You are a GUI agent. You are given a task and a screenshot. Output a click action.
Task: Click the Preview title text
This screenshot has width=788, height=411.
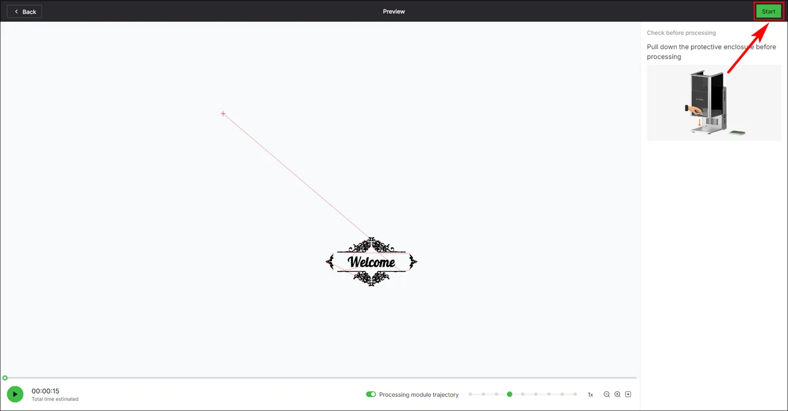coord(394,11)
